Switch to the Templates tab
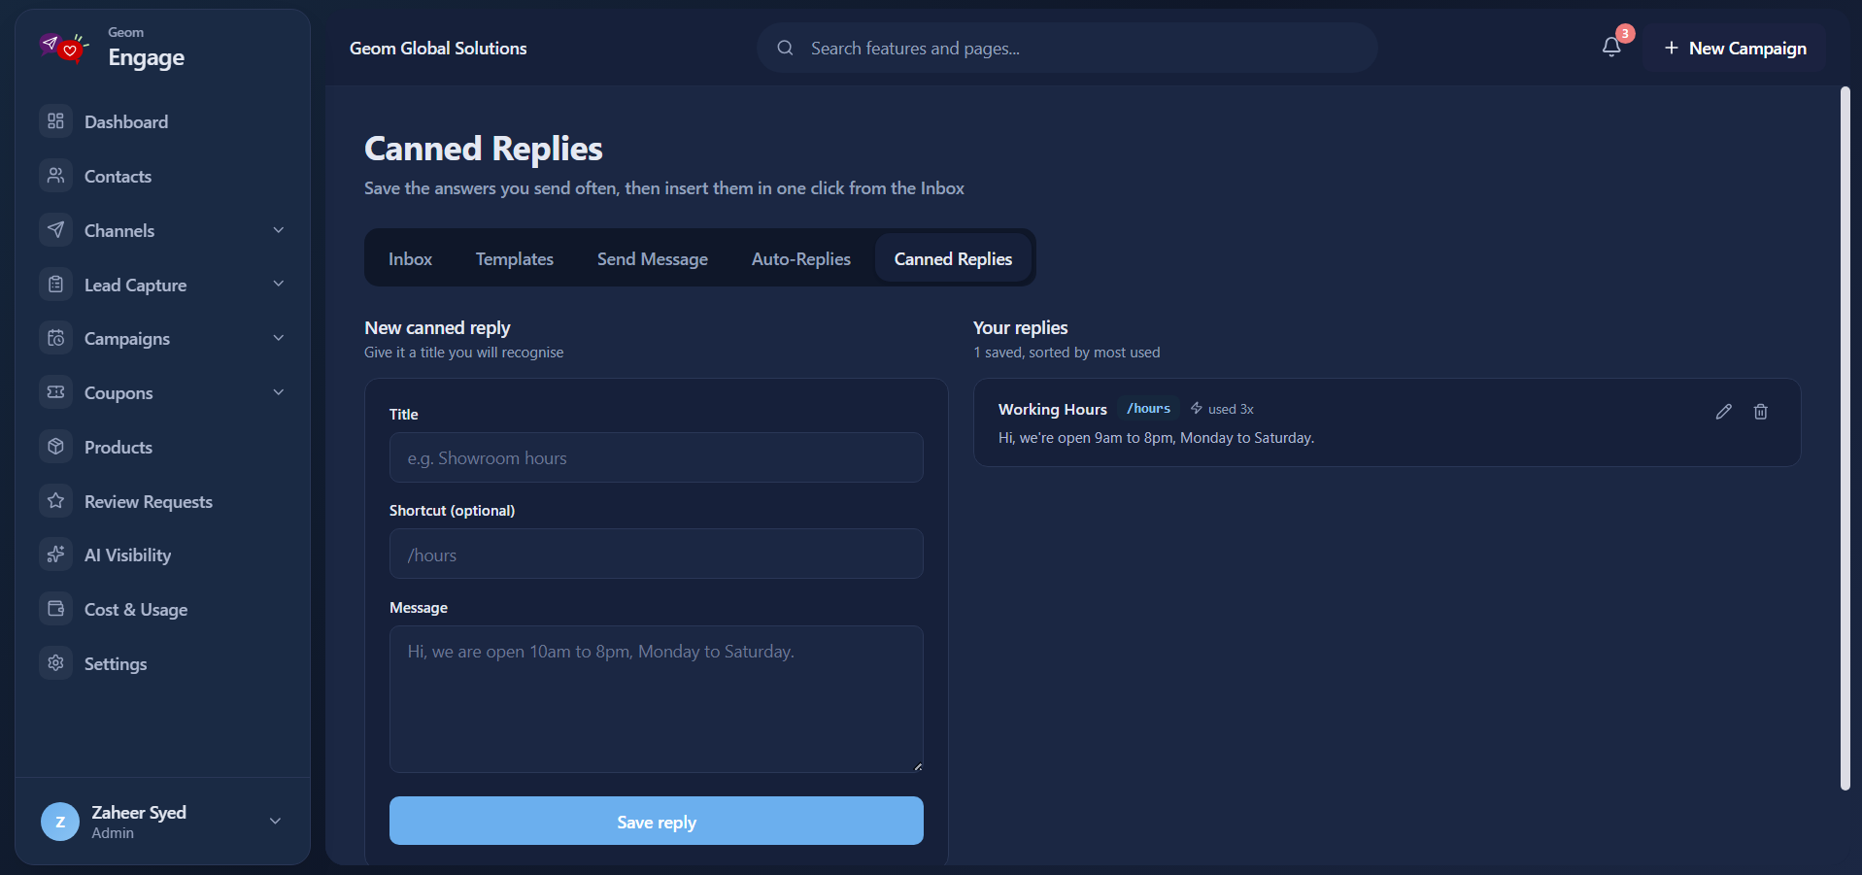The image size is (1862, 875). 514,258
